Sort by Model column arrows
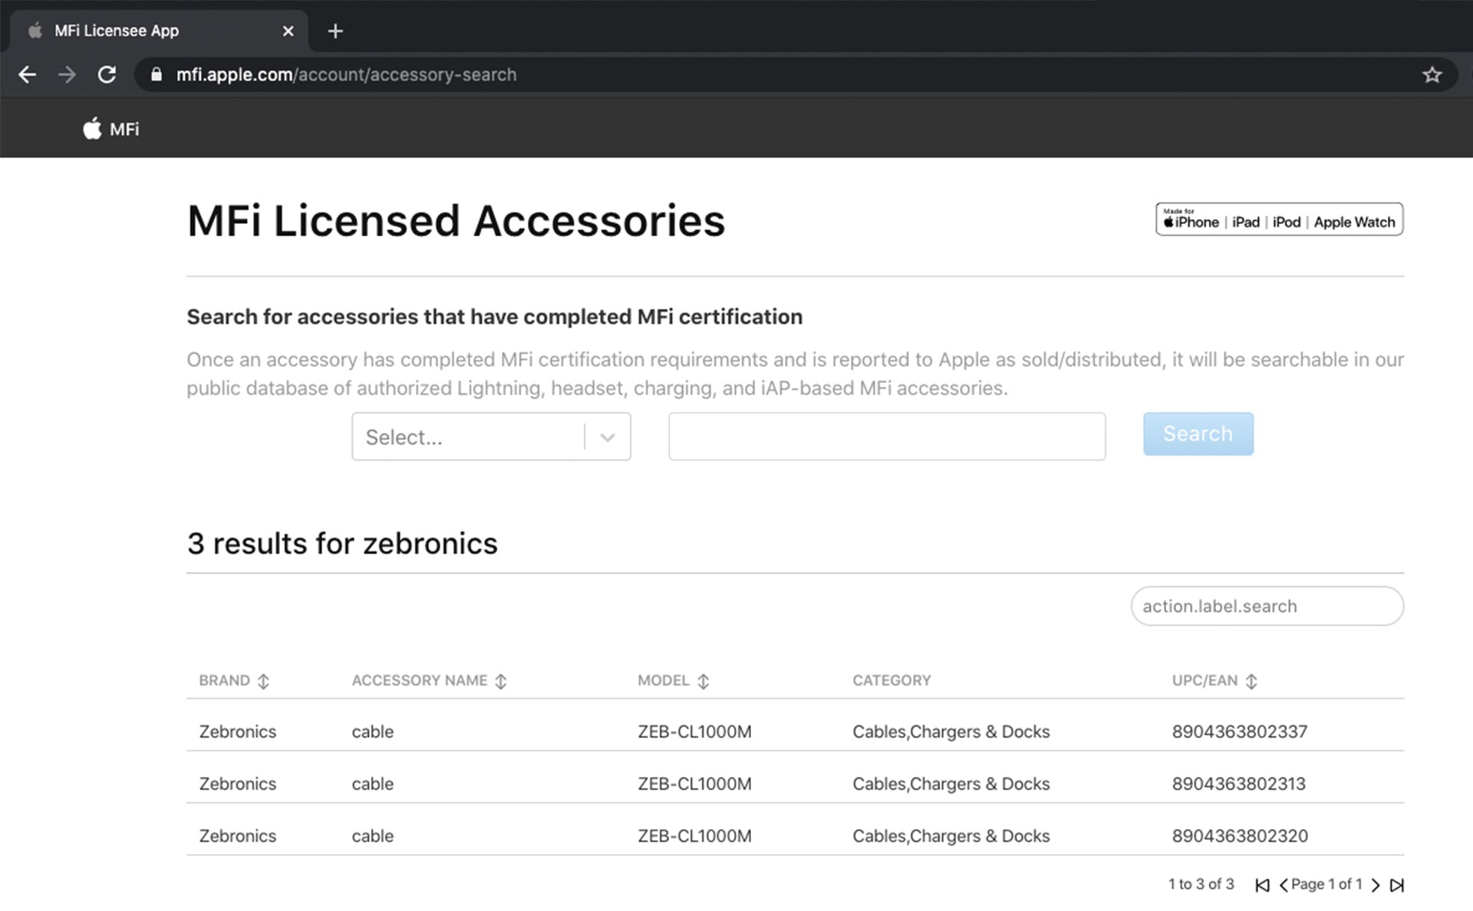 point(704,681)
